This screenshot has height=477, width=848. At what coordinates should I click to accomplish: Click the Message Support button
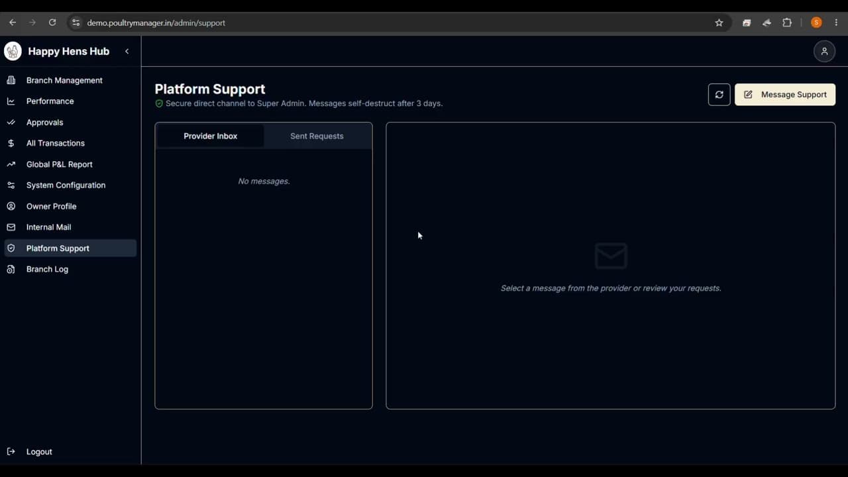coord(785,95)
